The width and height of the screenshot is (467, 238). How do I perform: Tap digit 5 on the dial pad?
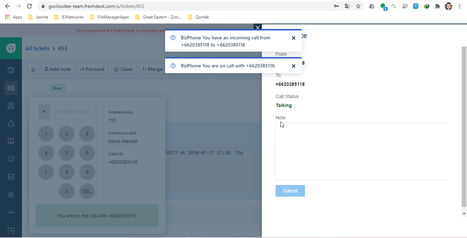tap(67, 153)
